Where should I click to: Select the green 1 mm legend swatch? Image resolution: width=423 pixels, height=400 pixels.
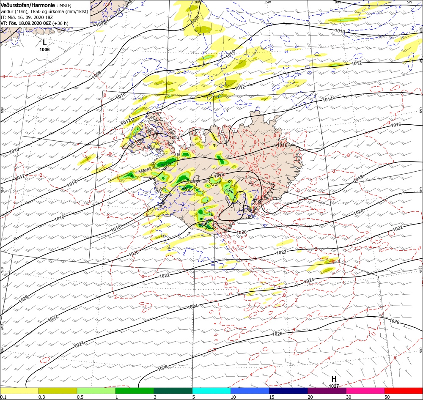pyautogui.click(x=135, y=391)
